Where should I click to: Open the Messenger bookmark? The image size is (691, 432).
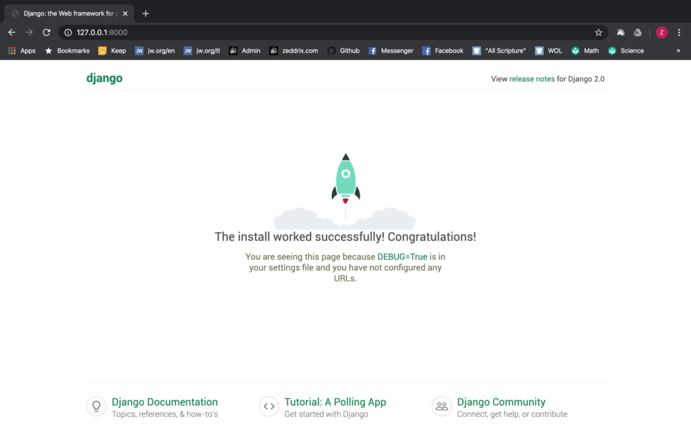point(391,51)
